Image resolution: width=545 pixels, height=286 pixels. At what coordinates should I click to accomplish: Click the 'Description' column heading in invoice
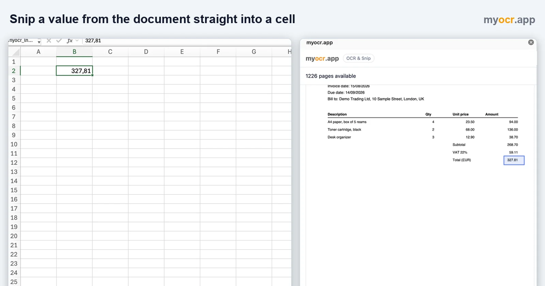337,114
